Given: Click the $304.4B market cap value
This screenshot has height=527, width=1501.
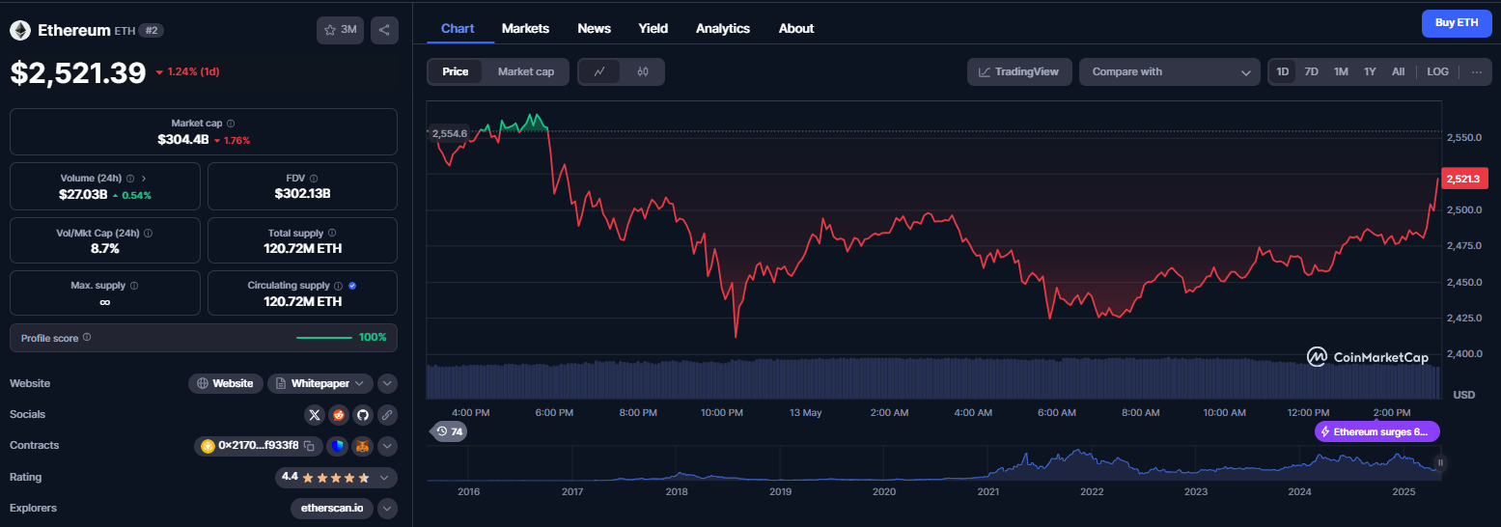Looking at the screenshot, I should pos(182,140).
